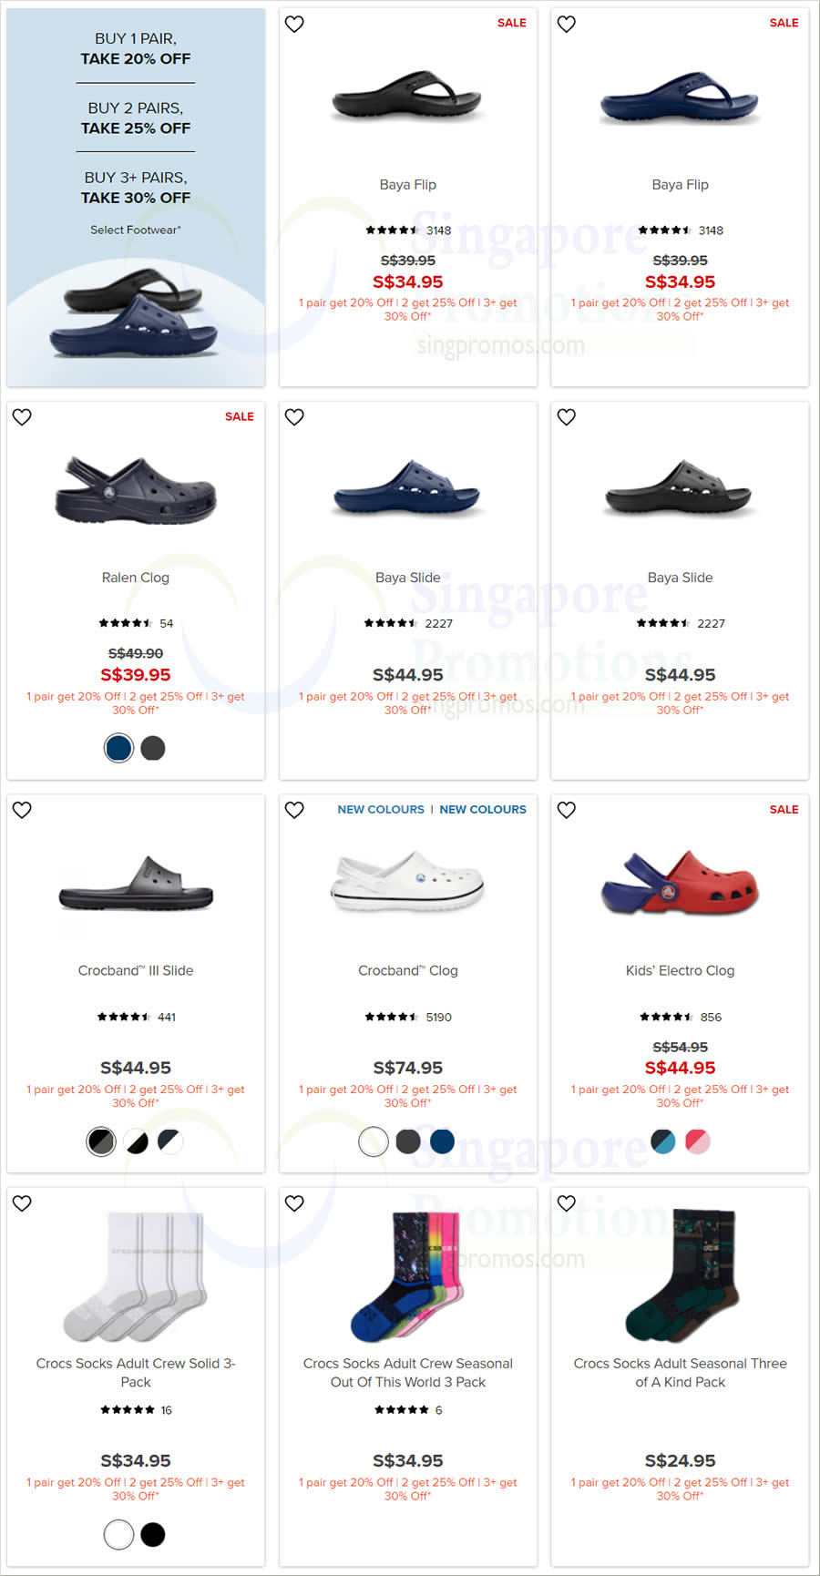Click the wishlist heart on navy Baya Flip
This screenshot has height=1576, width=820.
(x=567, y=24)
